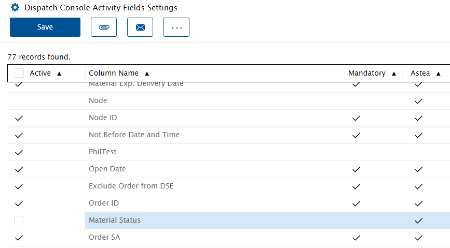Sort by Astea column arrow

coord(438,74)
